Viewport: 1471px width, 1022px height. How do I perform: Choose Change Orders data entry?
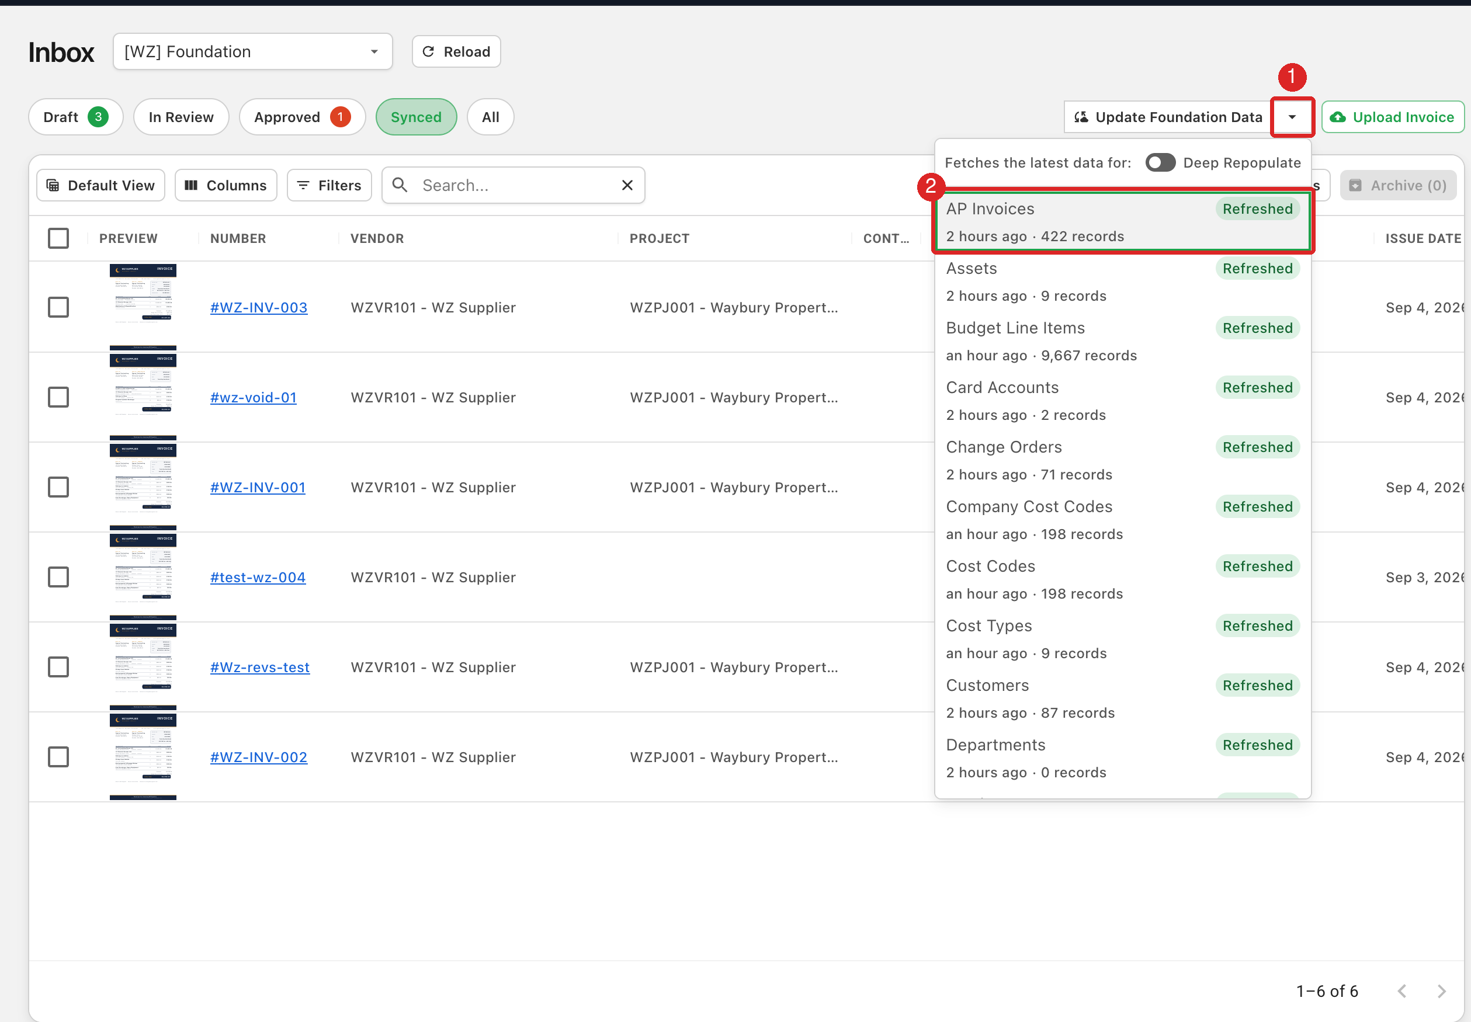point(1123,460)
